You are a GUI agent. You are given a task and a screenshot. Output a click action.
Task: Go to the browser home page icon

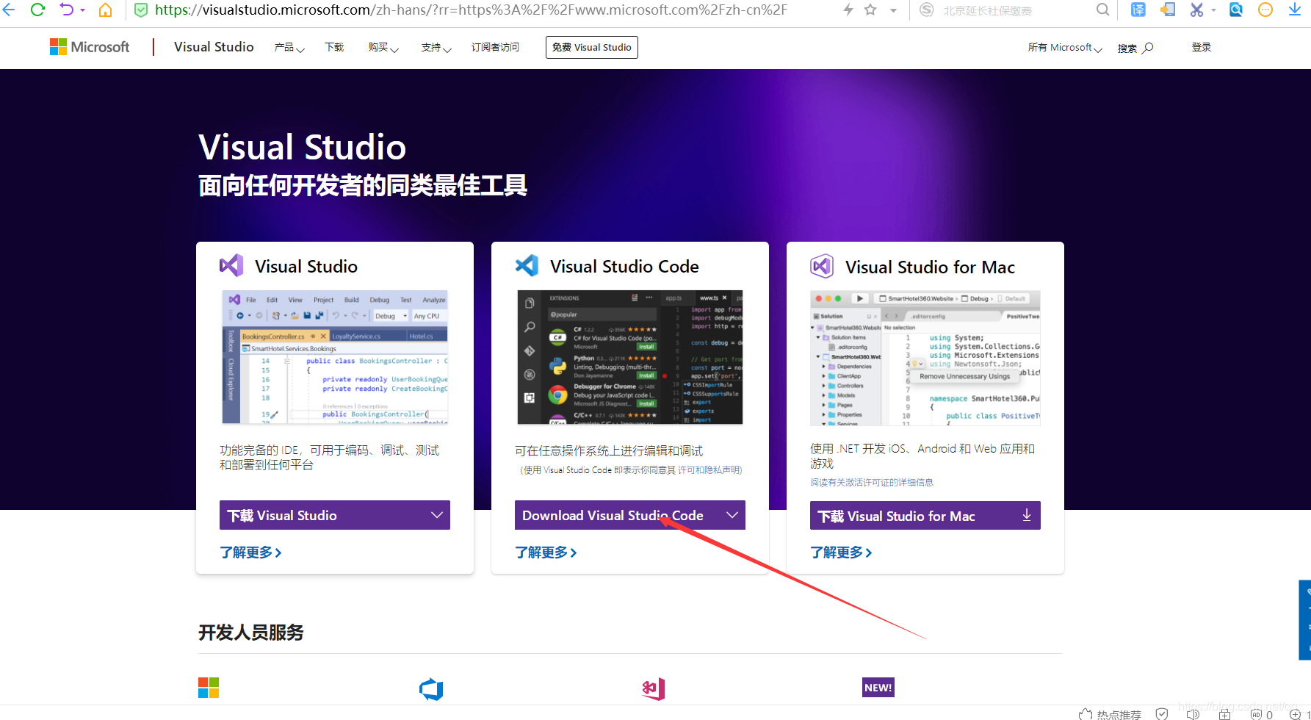[x=106, y=10]
